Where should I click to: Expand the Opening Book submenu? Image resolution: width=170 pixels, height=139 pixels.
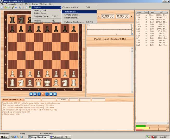coord(46,10)
